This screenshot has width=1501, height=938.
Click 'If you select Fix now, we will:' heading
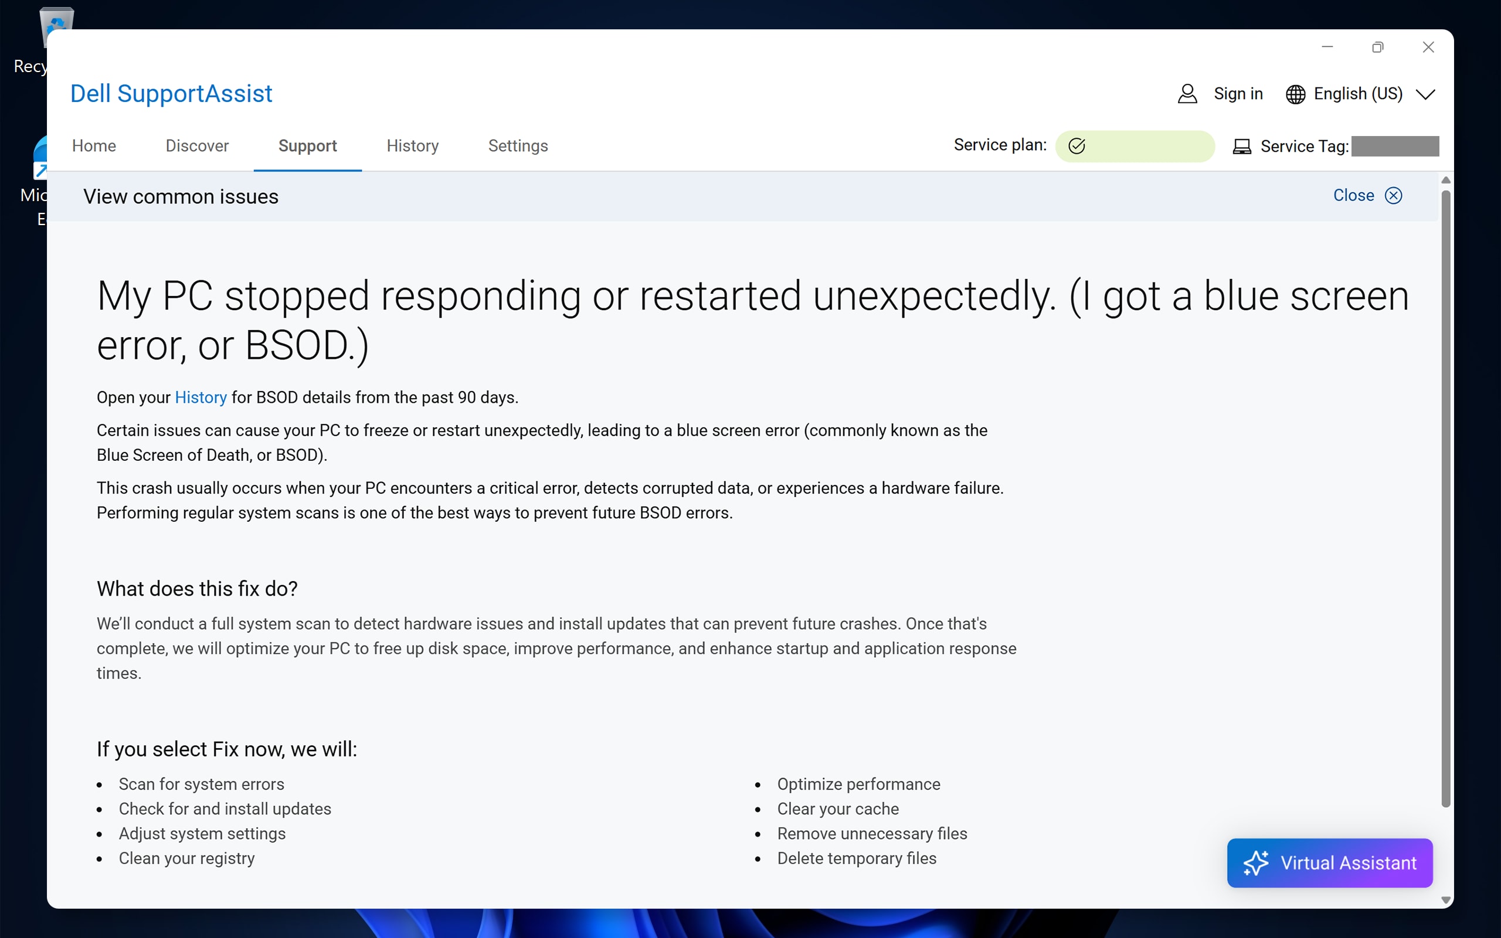click(227, 749)
